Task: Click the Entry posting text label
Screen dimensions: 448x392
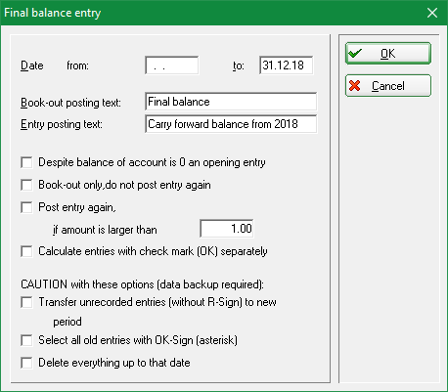Action: [62, 124]
